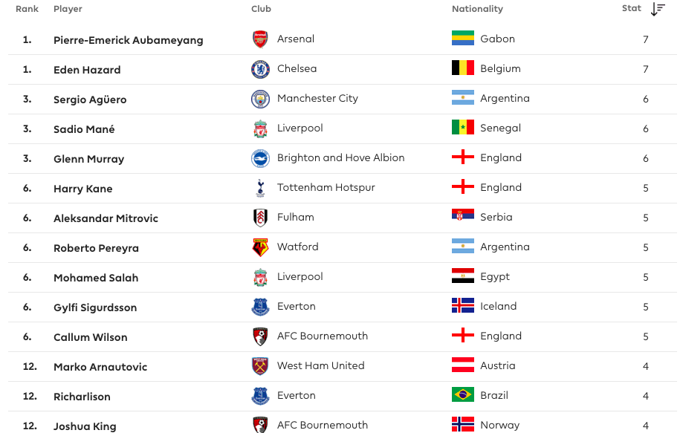Toggle sort order with Stat arrow icon

(x=658, y=9)
